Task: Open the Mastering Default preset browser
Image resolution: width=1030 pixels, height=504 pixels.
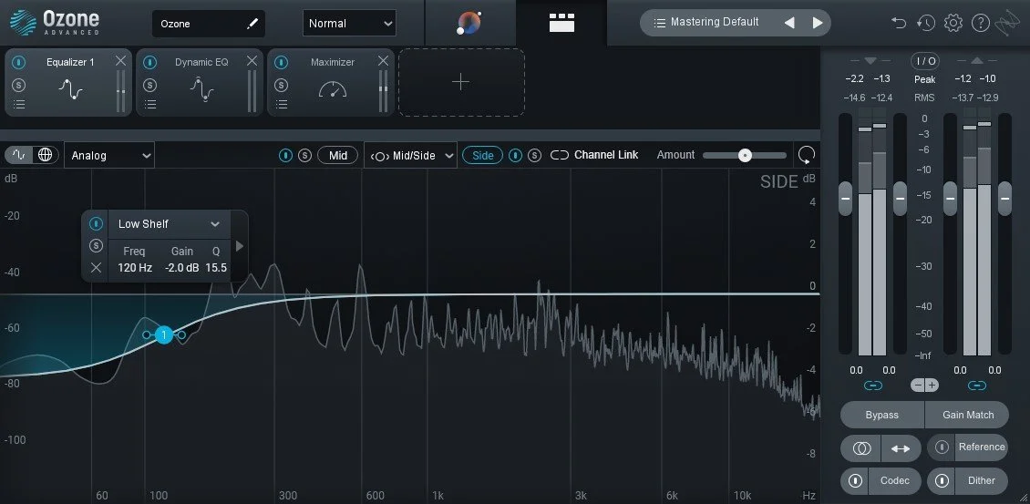Action: (x=714, y=23)
